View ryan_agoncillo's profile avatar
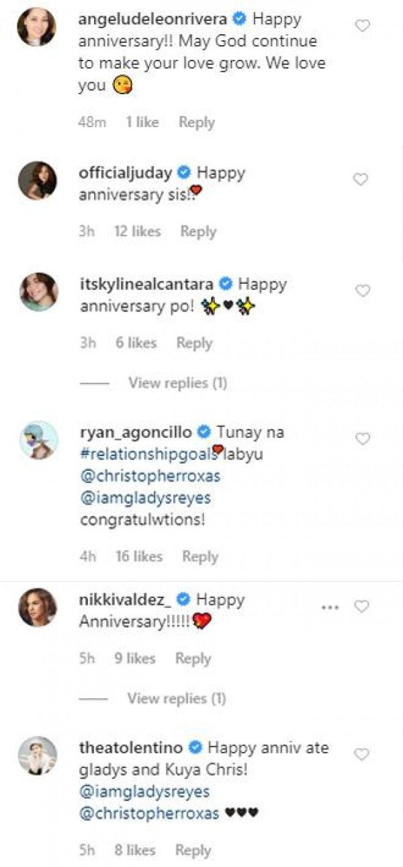Viewport: 403px width, 867px height. [x=38, y=440]
